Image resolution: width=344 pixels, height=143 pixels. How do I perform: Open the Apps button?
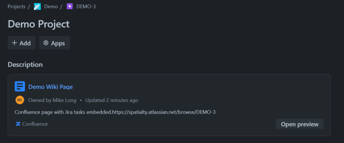click(x=55, y=43)
